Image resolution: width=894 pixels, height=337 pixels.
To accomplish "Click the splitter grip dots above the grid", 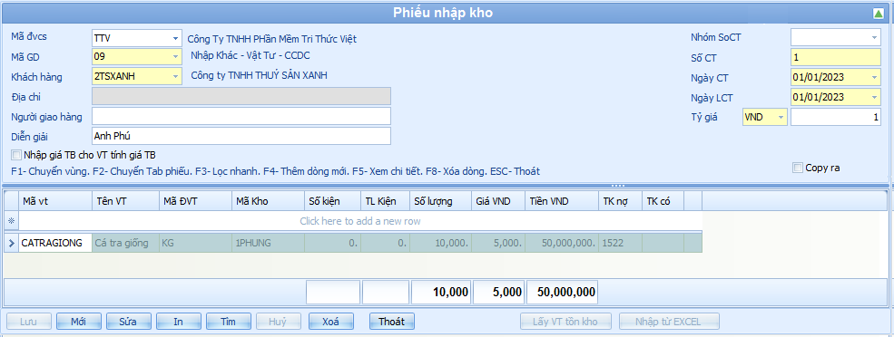I will click(618, 186).
